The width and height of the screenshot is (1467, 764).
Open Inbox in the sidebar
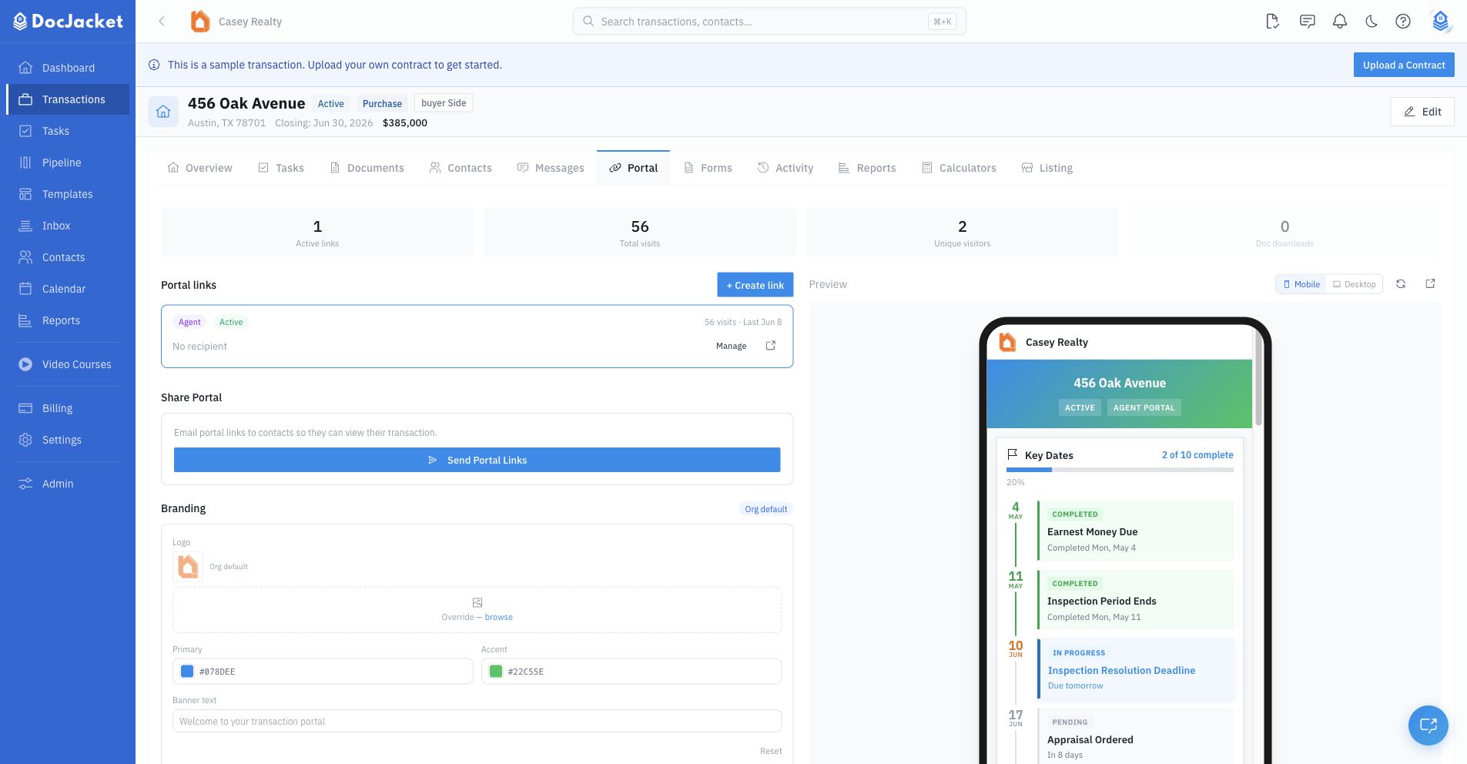tap(68, 226)
